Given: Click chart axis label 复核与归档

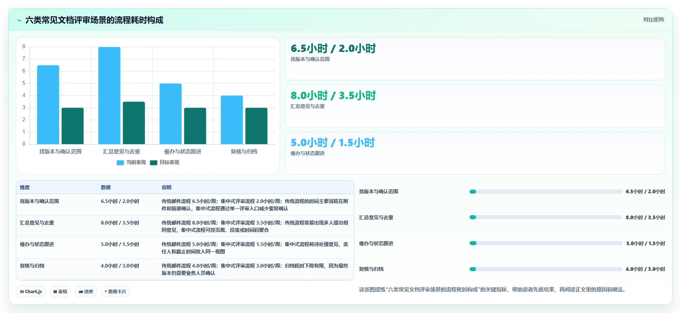Looking at the screenshot, I should point(244,151).
